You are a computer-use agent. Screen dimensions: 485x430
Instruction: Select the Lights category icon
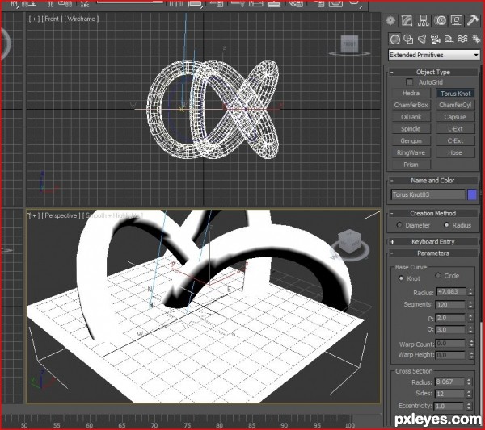click(x=422, y=40)
